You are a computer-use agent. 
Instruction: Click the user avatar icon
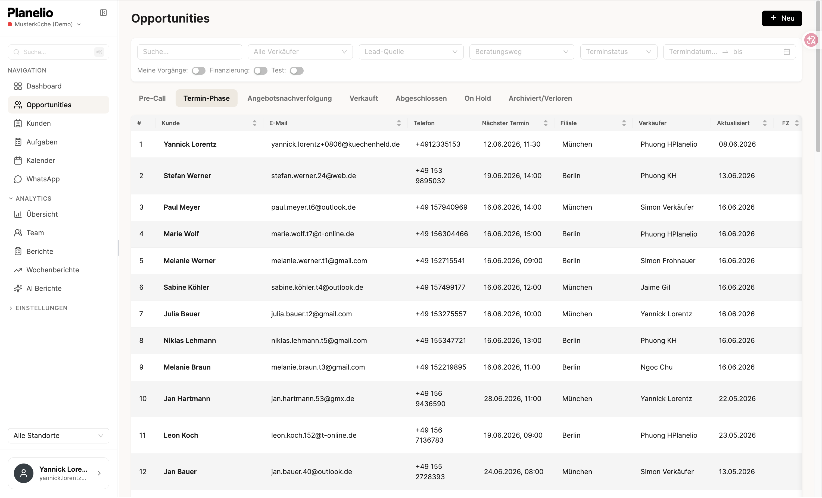(24, 474)
